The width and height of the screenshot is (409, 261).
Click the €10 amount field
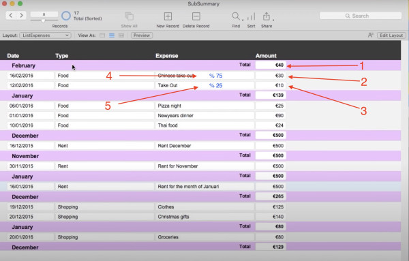point(271,85)
